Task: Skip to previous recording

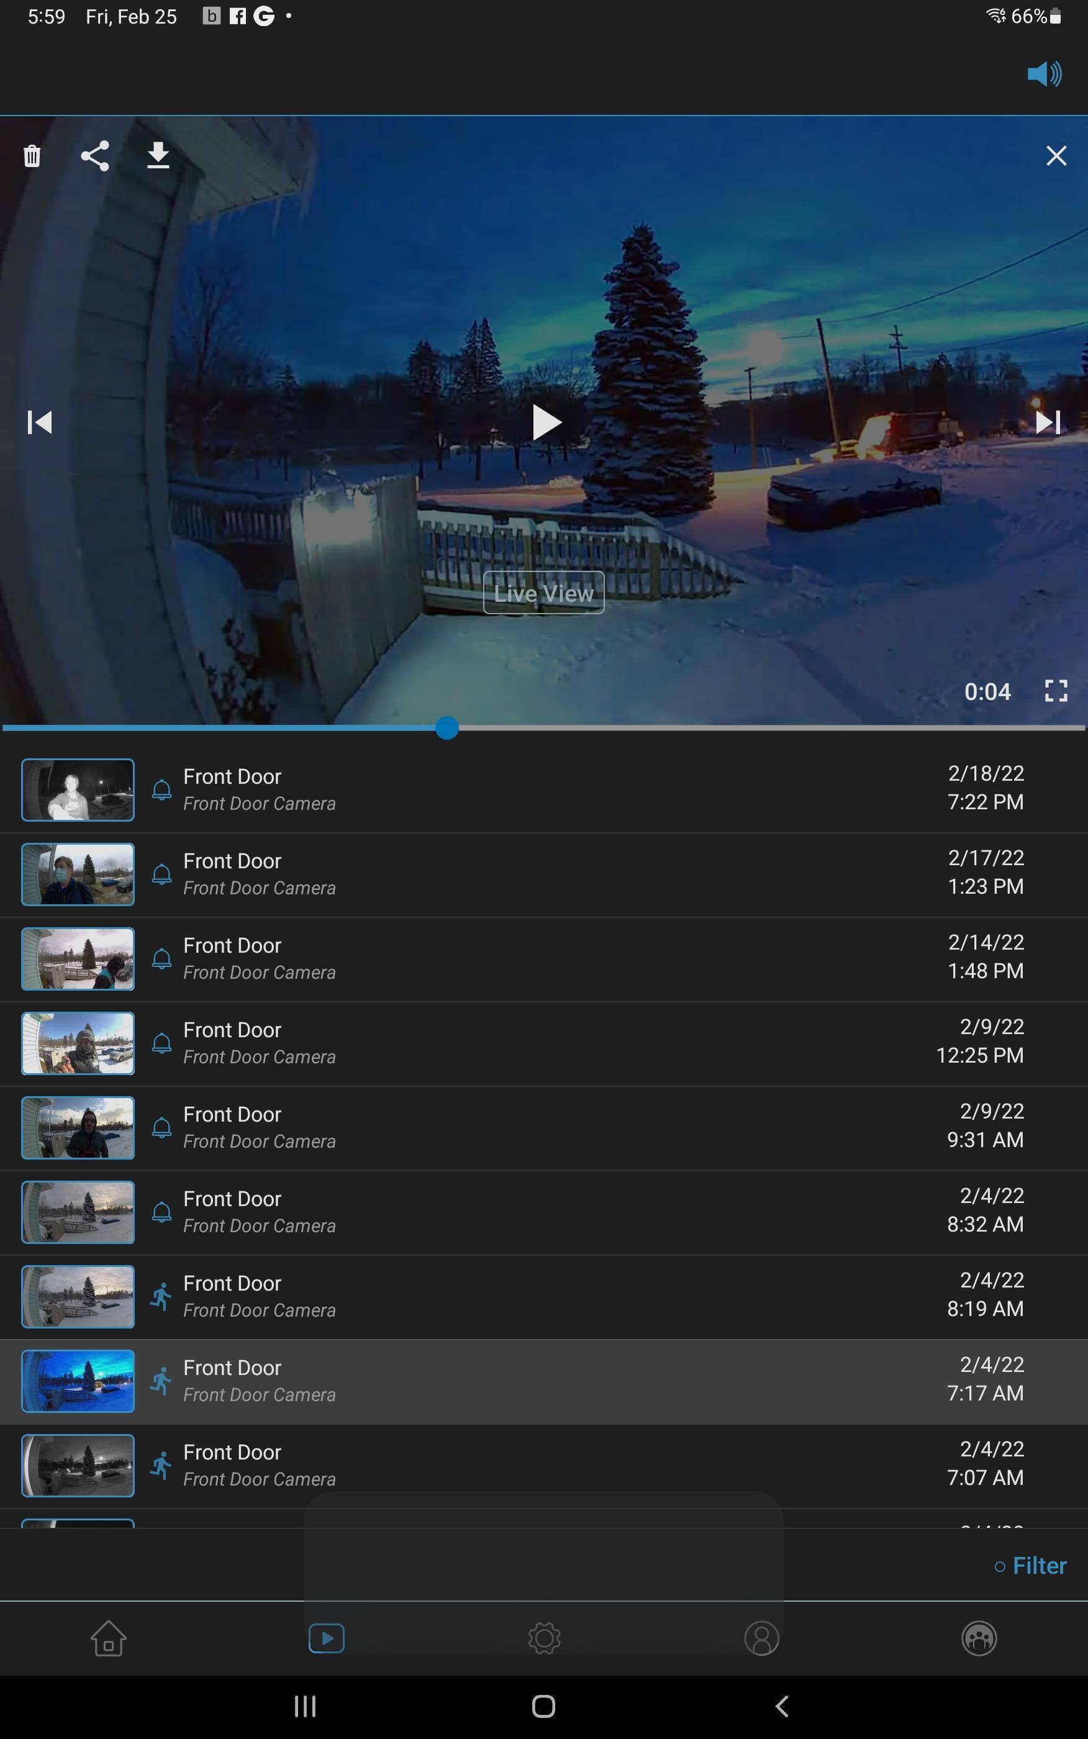Action: point(40,422)
